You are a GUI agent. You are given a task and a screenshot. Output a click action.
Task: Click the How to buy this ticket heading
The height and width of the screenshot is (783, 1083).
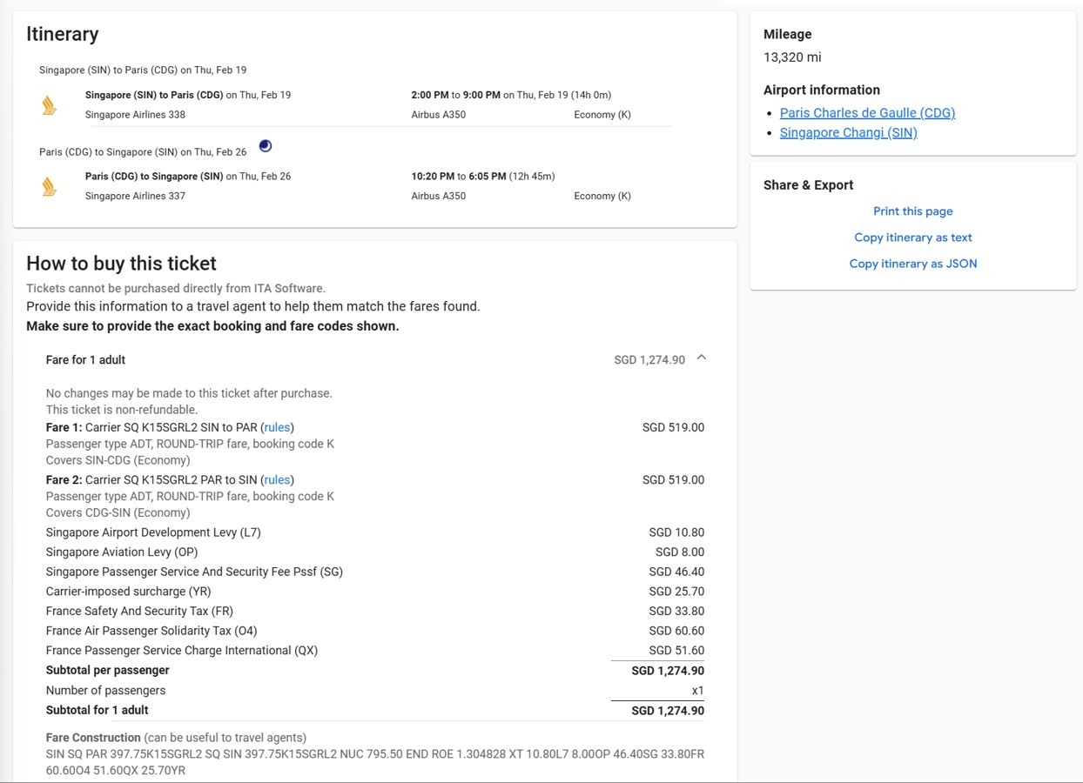pyautogui.click(x=121, y=264)
